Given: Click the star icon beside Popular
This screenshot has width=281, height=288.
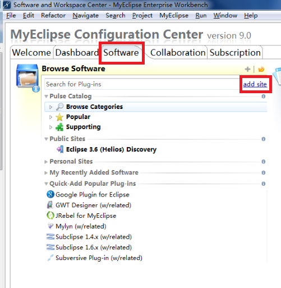Looking at the screenshot, I should click(x=59, y=117).
